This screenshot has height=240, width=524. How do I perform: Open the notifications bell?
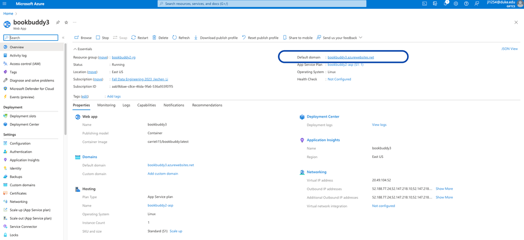446,4
